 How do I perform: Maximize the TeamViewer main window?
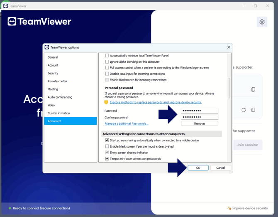click(x=255, y=6)
